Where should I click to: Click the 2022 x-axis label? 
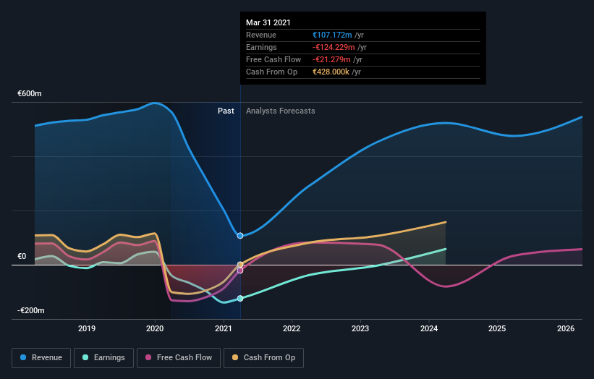[292, 328]
